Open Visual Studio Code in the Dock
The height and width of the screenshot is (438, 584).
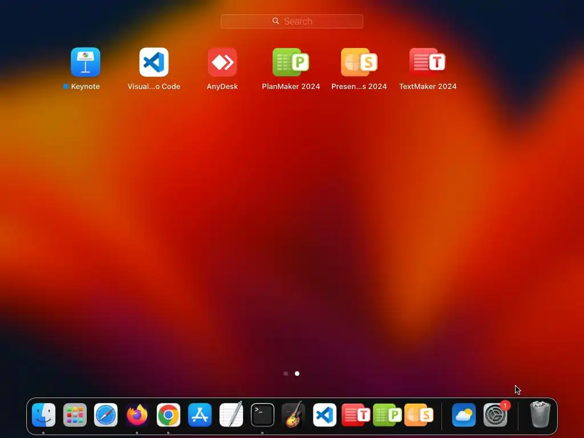click(x=325, y=415)
